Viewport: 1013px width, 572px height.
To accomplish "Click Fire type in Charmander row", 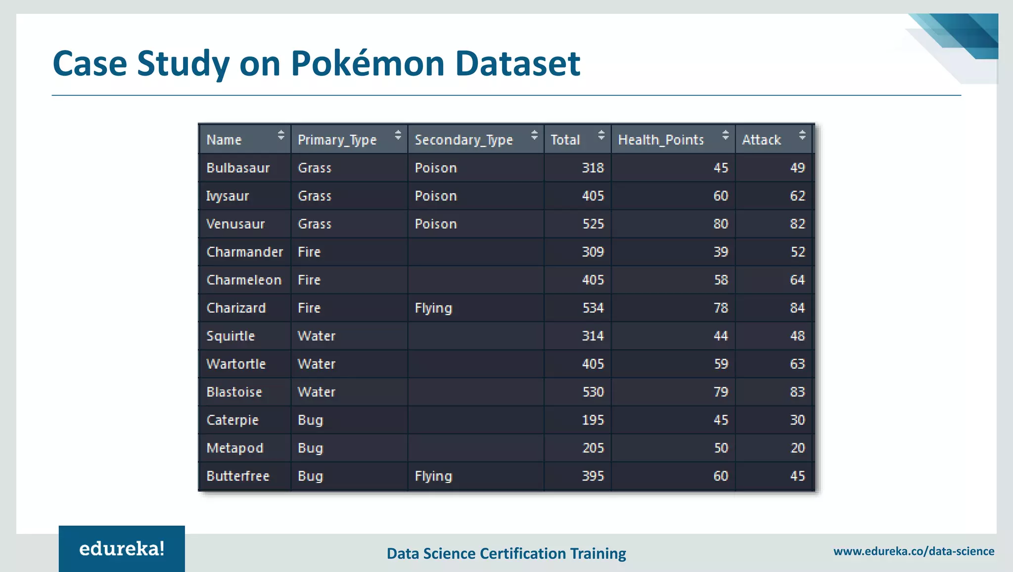I will [309, 252].
